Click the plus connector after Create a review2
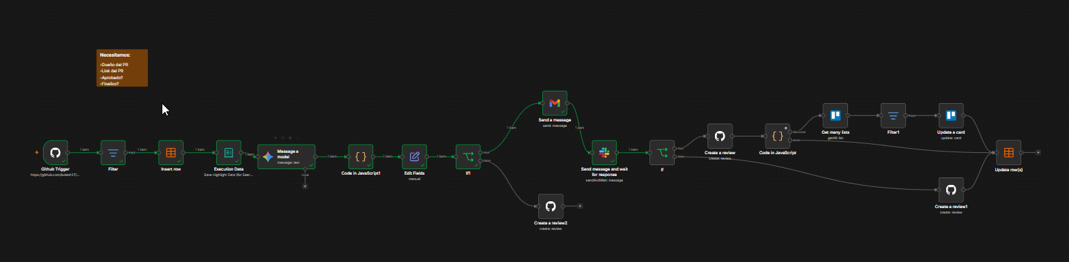 point(579,205)
